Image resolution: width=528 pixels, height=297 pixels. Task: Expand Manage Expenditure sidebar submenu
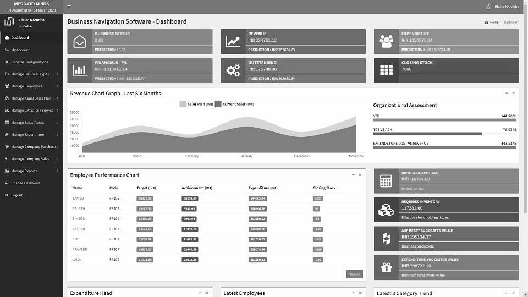(x=31, y=135)
